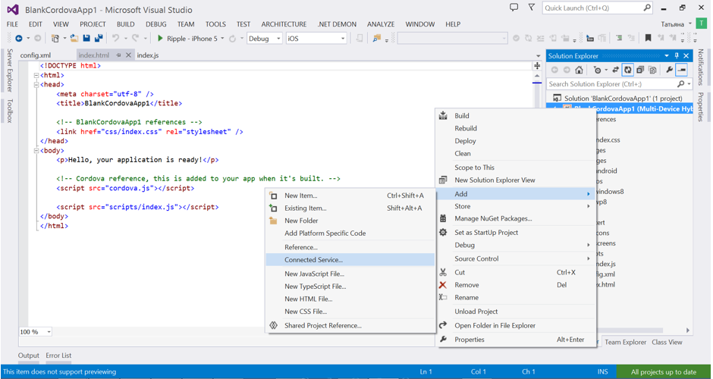This screenshot has width=713, height=379.
Task: Switch to the config.xml editor tab
Action: click(x=36, y=55)
